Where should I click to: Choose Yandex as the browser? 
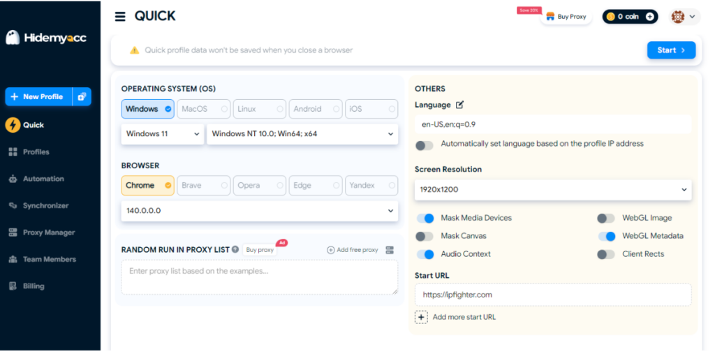point(371,186)
